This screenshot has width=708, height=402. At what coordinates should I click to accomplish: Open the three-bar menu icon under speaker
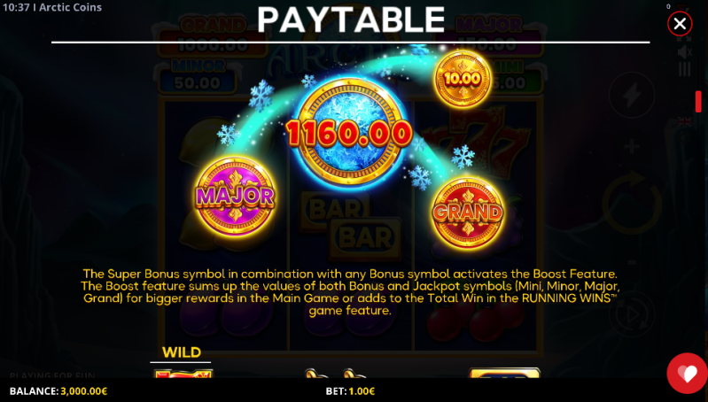click(x=685, y=69)
